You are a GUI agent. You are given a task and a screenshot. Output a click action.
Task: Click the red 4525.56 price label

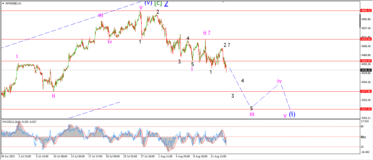pyautogui.click(x=366, y=39)
